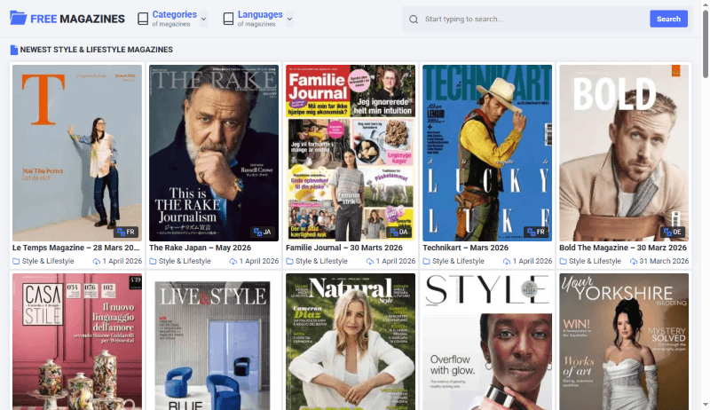Open Familie Journal cover thumbnail

[351, 153]
